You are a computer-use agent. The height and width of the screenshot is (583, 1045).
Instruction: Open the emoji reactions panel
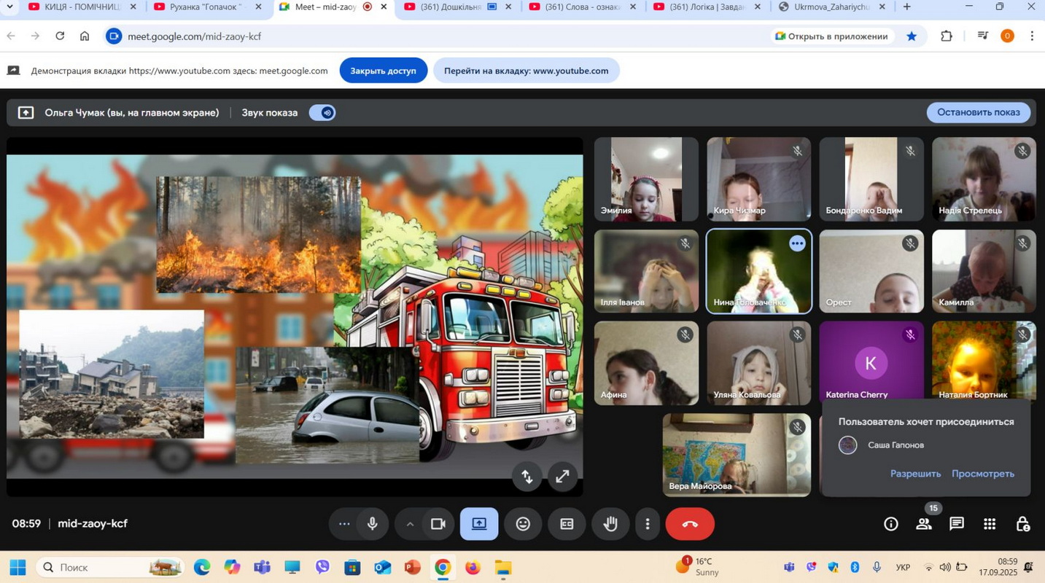point(523,524)
